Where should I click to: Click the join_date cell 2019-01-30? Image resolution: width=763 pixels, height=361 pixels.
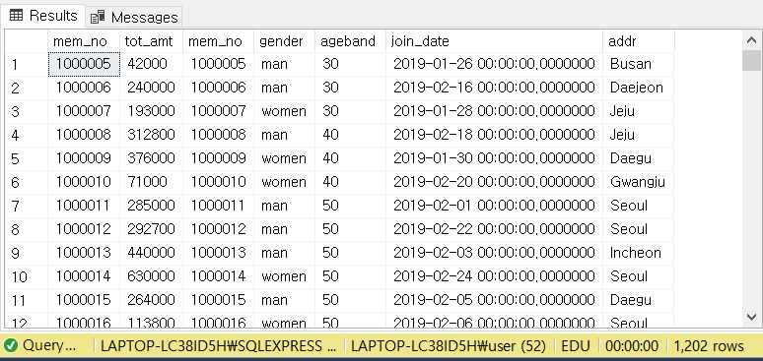pos(495,159)
